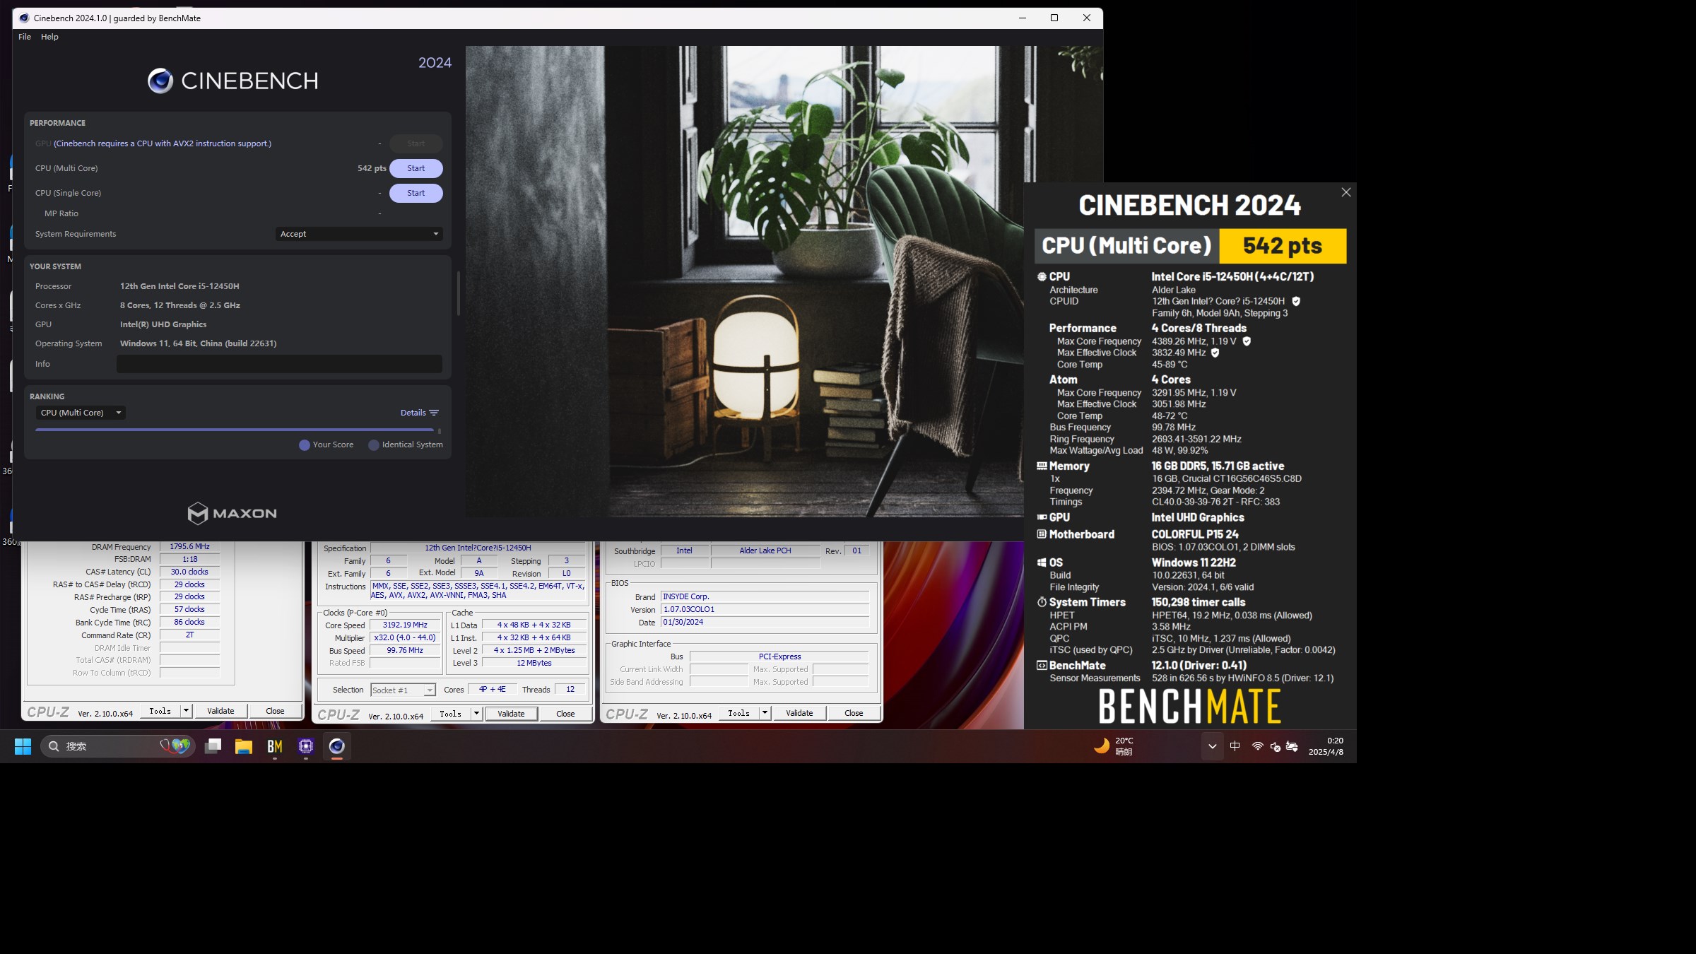The image size is (1696, 954).
Task: Click the Identical System legend dot
Action: tap(374, 445)
